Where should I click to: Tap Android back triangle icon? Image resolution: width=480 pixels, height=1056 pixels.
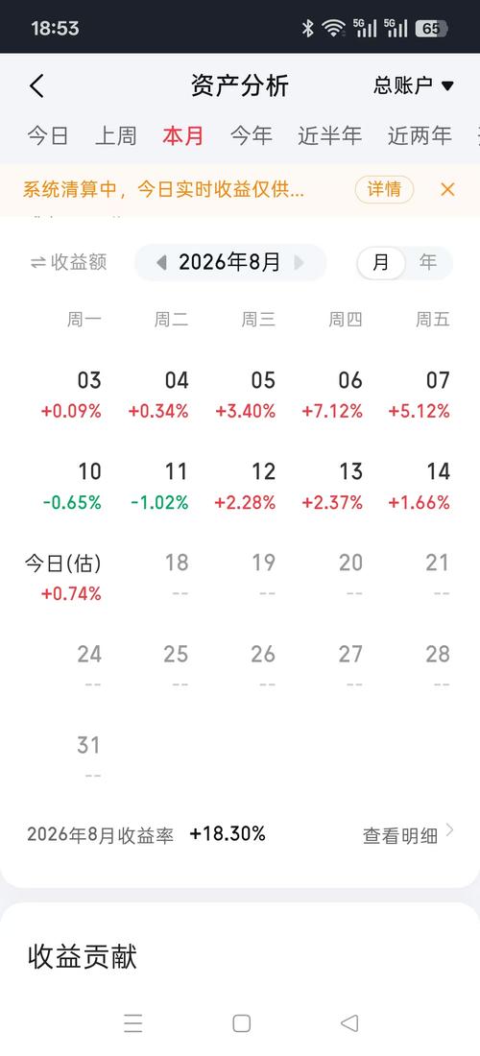pyautogui.click(x=348, y=1023)
